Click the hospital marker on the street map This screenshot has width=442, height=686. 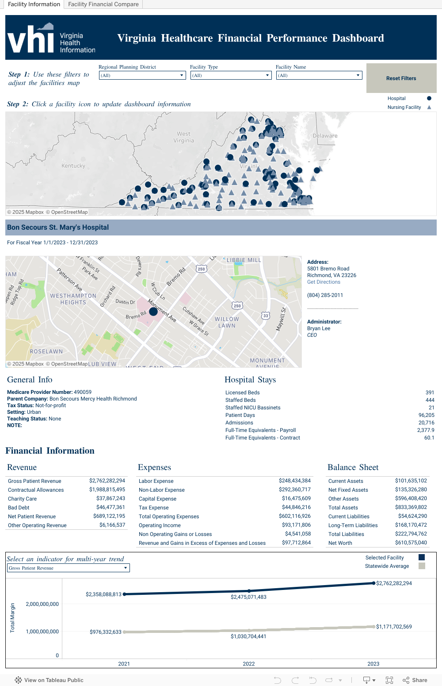153,312
